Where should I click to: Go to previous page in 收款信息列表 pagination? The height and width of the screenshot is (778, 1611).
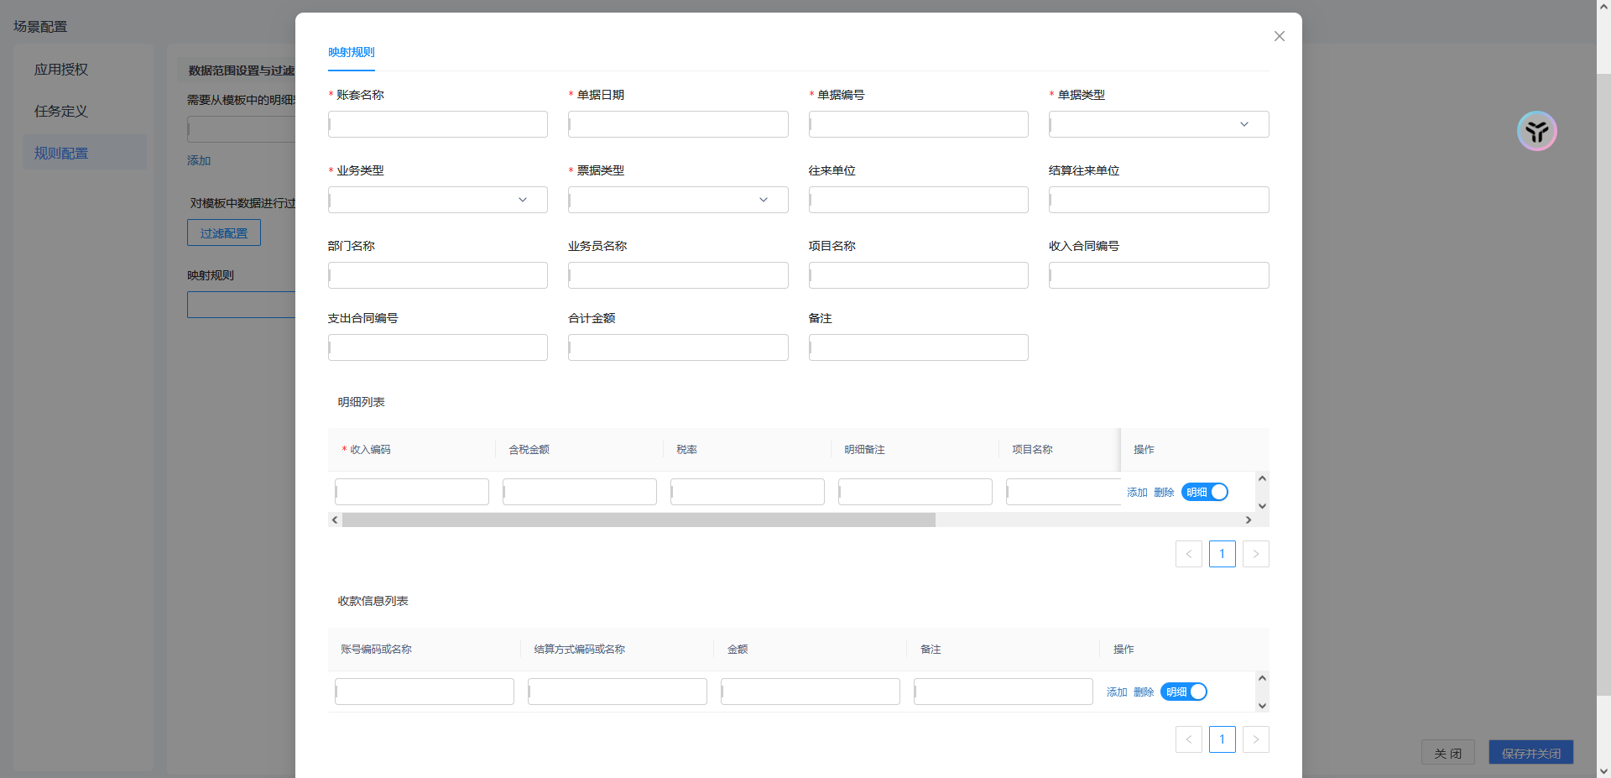(x=1188, y=739)
